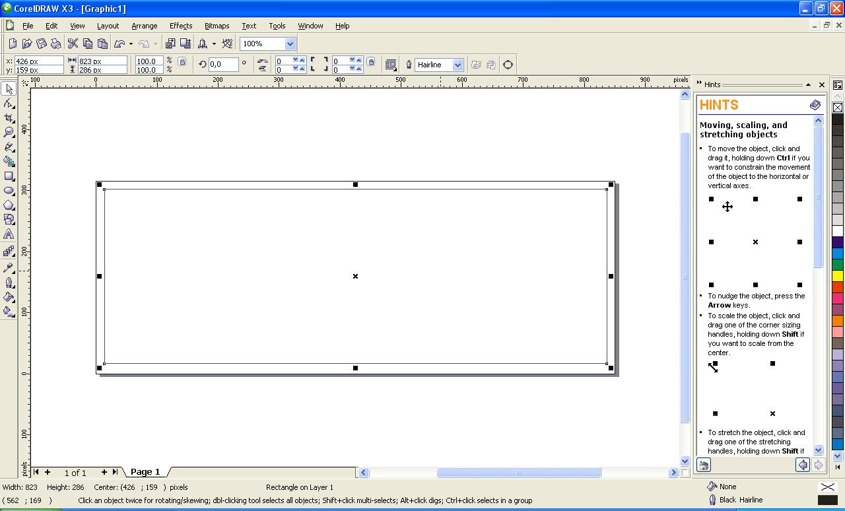
Task: Open the zoom level 100% dropdown
Action: tap(290, 44)
